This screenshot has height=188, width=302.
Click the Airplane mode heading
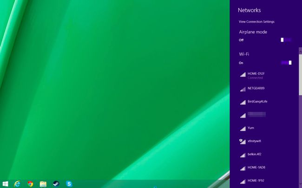tap(253, 32)
